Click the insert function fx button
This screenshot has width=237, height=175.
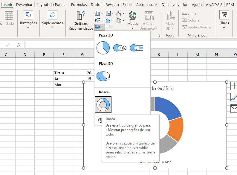point(19,45)
